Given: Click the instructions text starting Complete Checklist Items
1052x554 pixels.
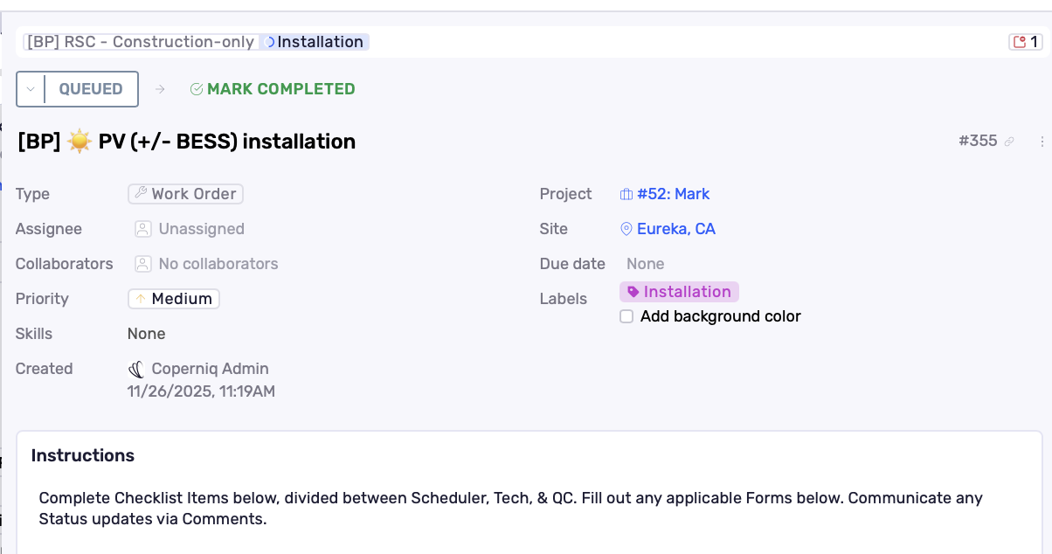Looking at the screenshot, I should [x=511, y=509].
